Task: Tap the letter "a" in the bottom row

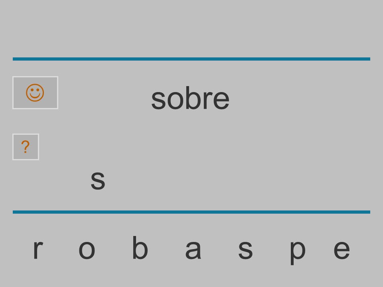Action: [x=193, y=250]
